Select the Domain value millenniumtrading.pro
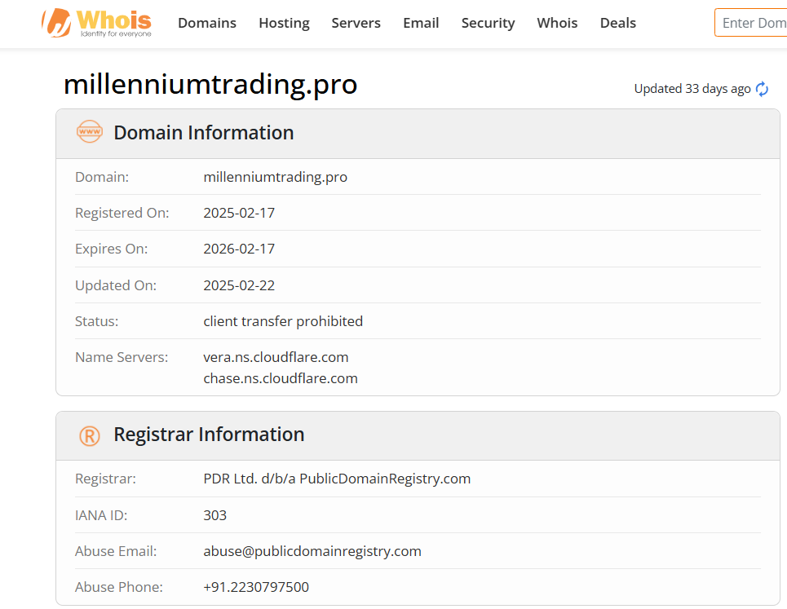This screenshot has width=787, height=609. click(x=275, y=177)
